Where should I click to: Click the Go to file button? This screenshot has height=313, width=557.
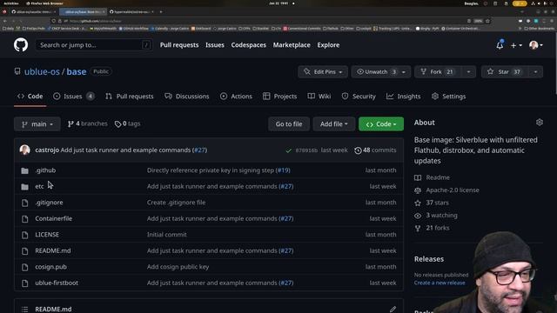(289, 123)
